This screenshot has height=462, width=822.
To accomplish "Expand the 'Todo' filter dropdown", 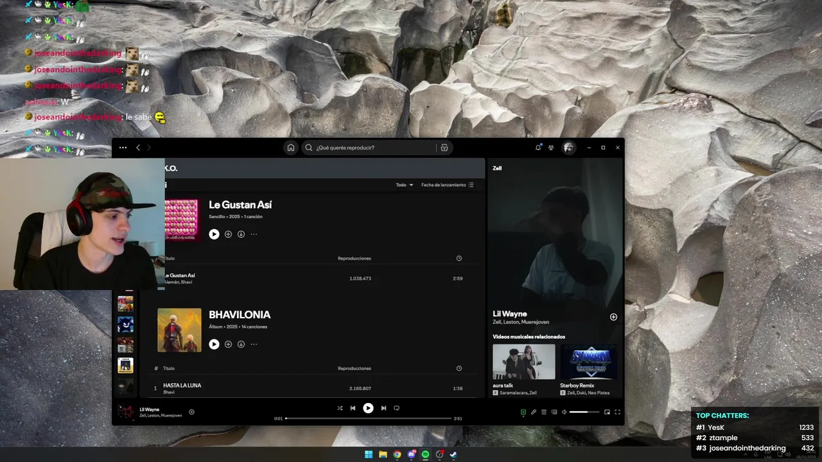I will coord(405,185).
